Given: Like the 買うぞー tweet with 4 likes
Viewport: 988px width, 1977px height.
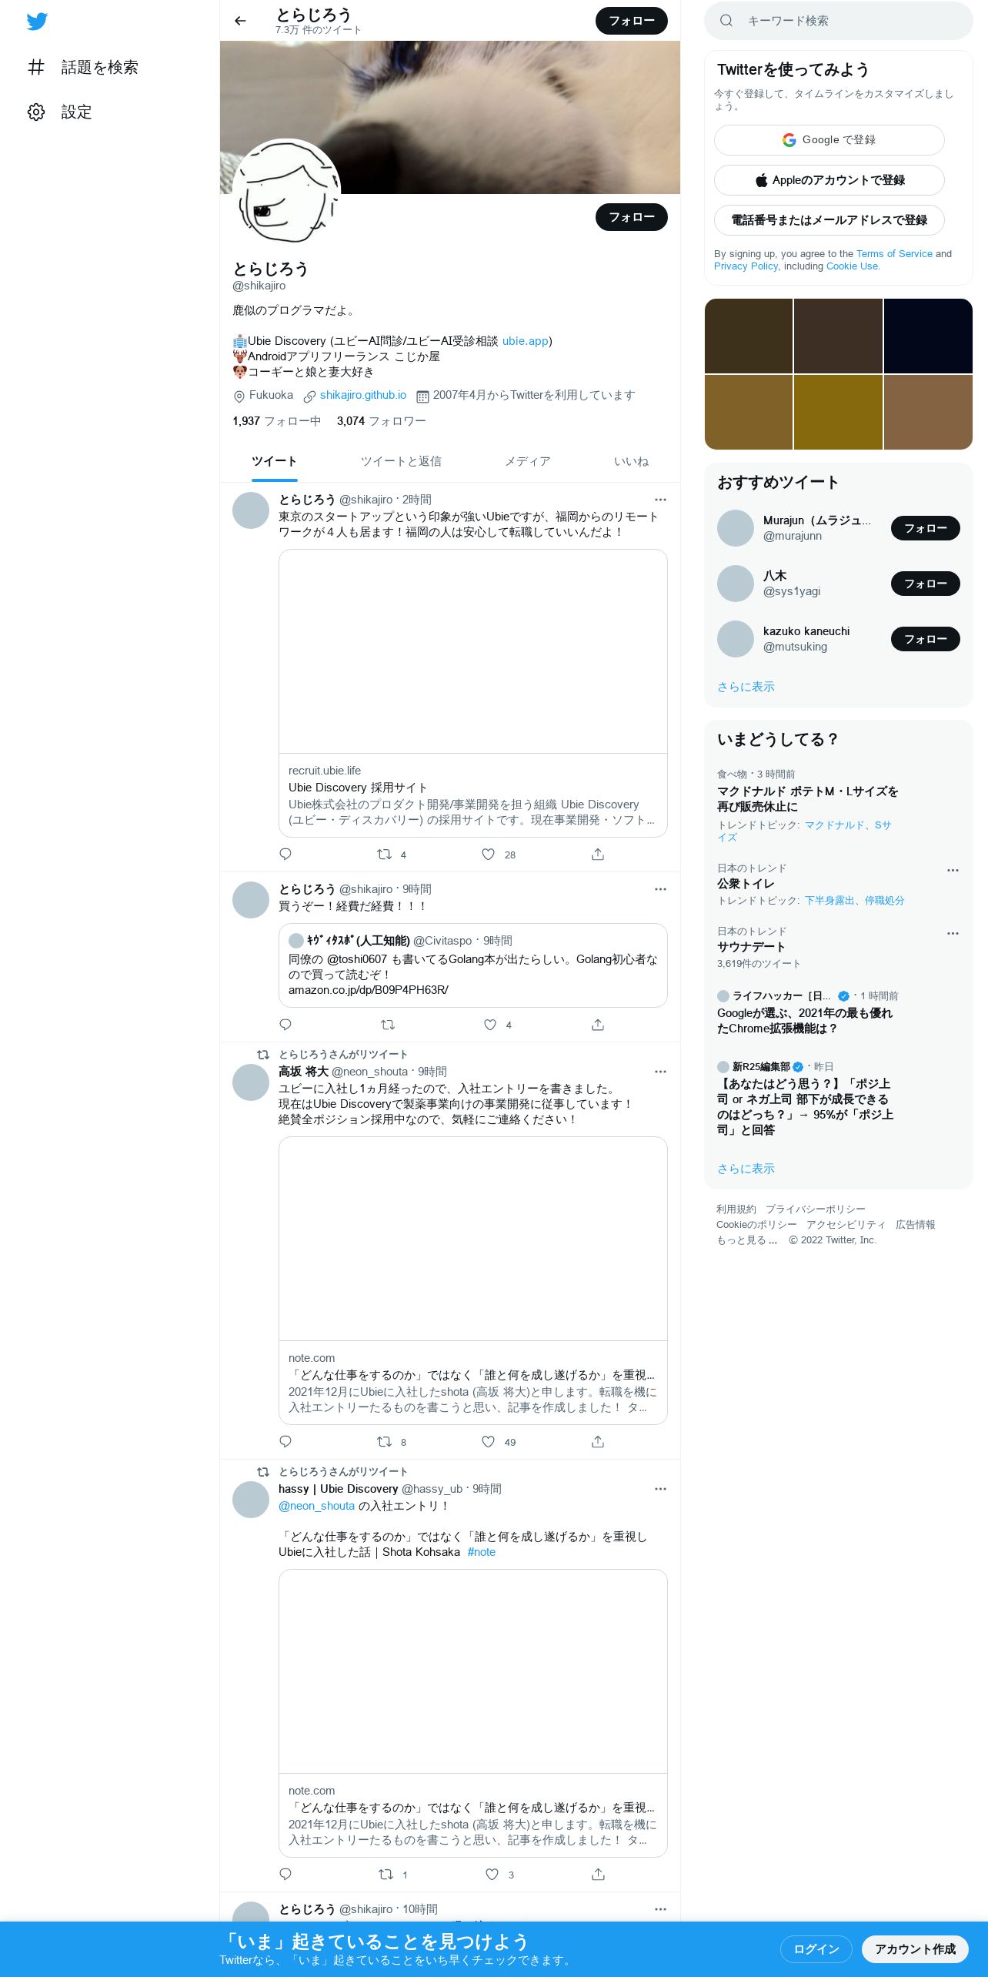Looking at the screenshot, I should pos(490,1025).
